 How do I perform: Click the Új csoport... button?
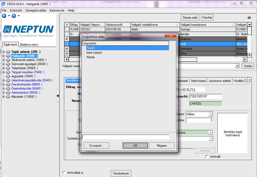96,146
